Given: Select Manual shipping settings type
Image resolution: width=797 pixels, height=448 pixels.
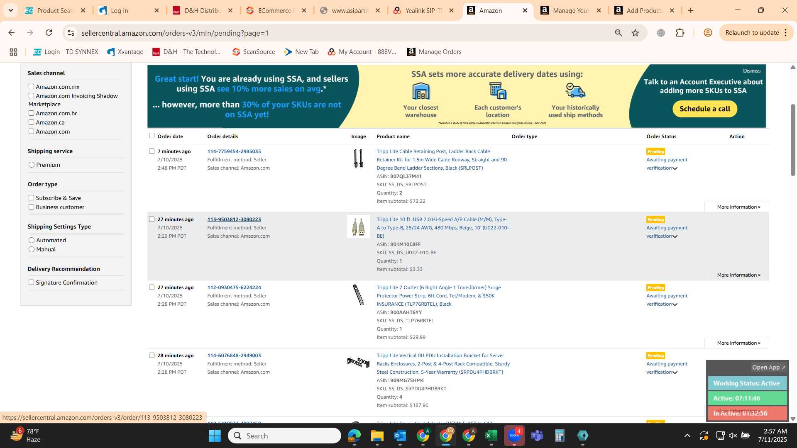Looking at the screenshot, I should tap(32, 249).
